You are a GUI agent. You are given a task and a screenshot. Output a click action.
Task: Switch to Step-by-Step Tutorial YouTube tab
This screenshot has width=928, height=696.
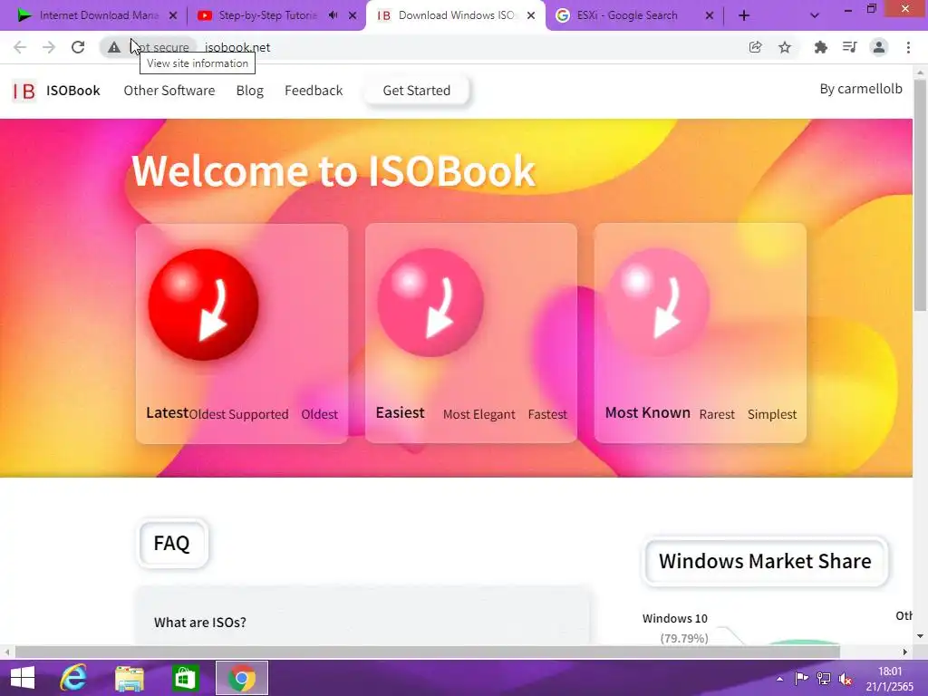click(266, 15)
